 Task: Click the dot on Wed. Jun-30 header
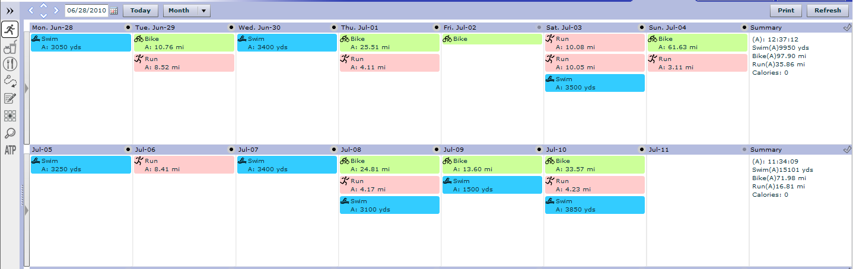pos(333,27)
